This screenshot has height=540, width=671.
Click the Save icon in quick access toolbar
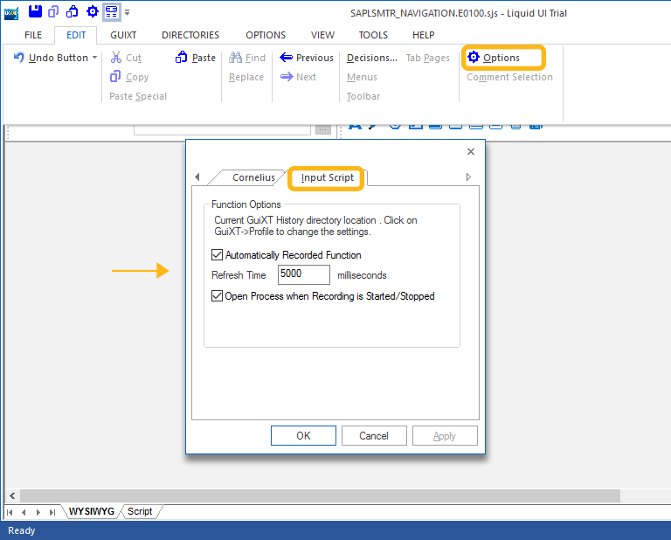pyautogui.click(x=35, y=11)
